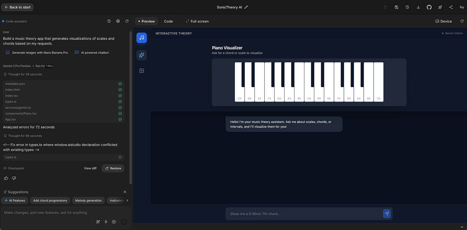Share the project using the share icon
The width and height of the screenshot is (467, 230).
451,7
